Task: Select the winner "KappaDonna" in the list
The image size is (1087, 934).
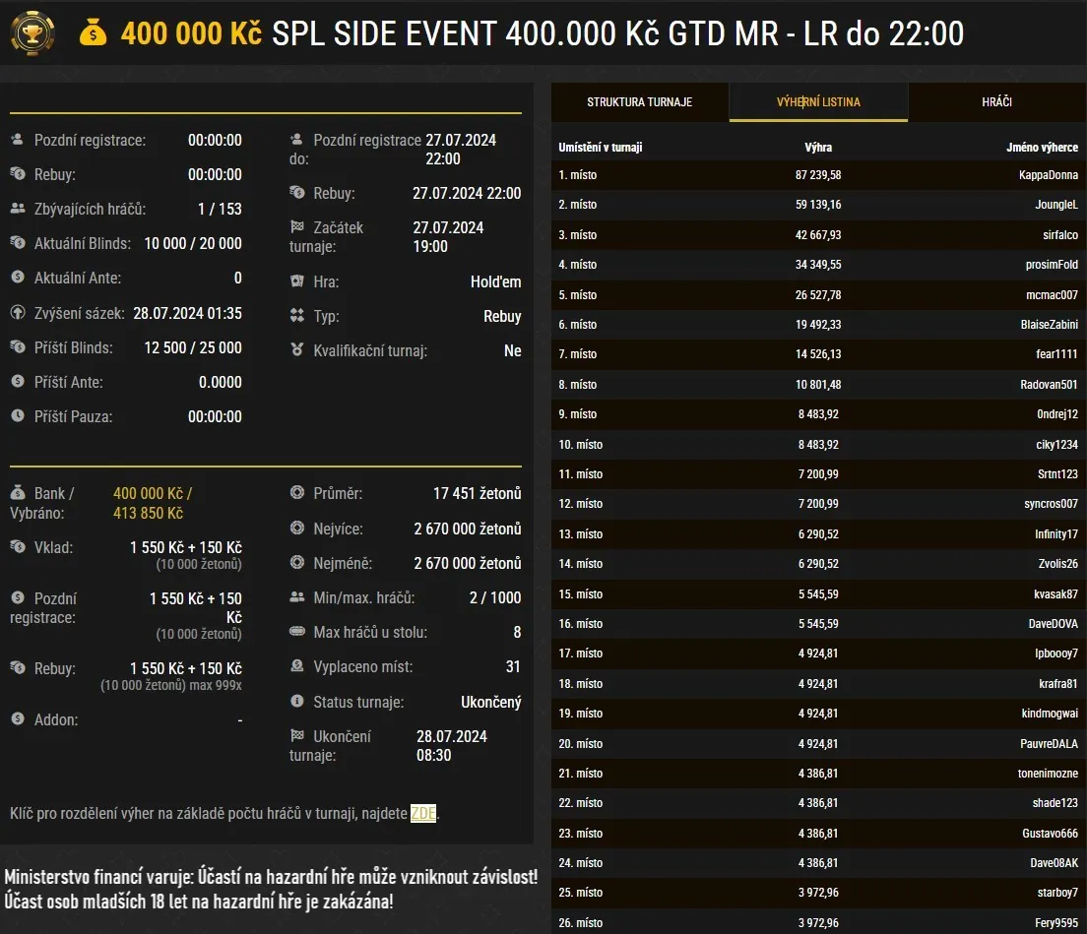Action: [x=1047, y=174]
